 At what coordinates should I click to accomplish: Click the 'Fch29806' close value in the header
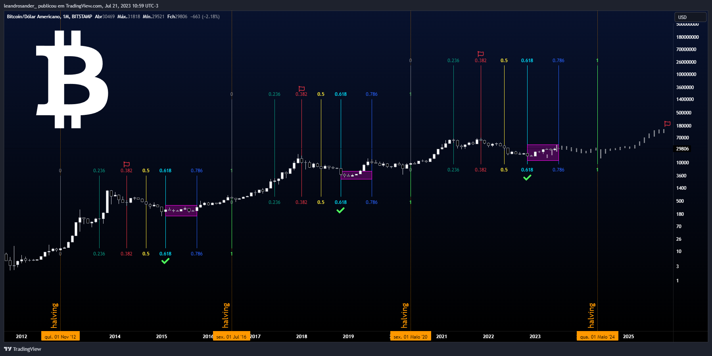[177, 17]
